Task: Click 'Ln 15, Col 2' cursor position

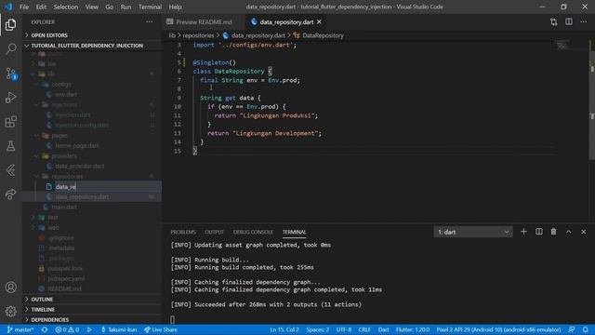Action: [284, 329]
